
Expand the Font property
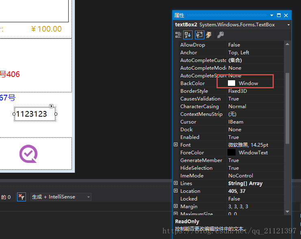click(x=175, y=145)
